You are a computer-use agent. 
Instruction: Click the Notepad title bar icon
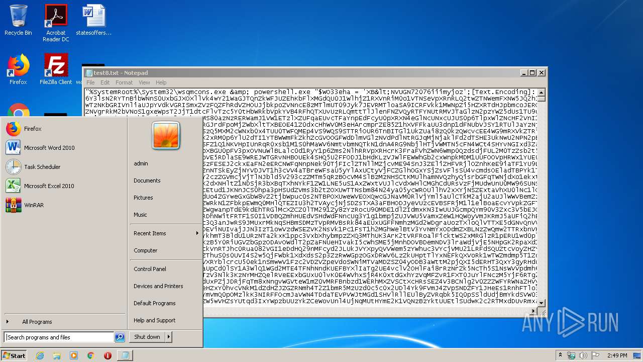(89, 73)
